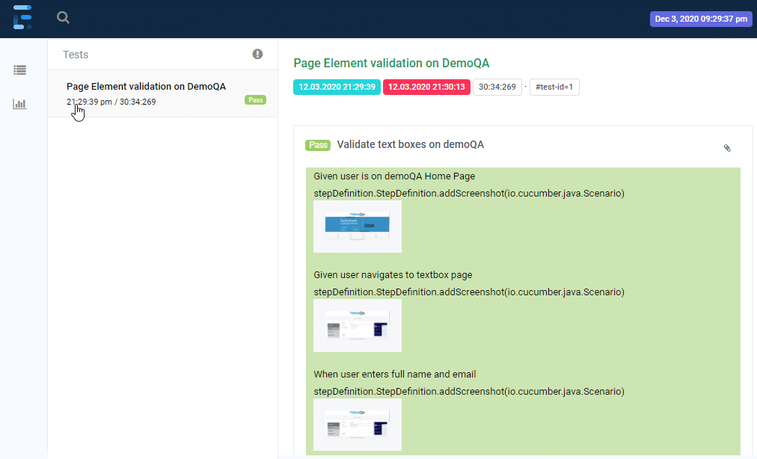Open the demoQA Home Page screenshot thumbnail
Image resolution: width=757 pixels, height=459 pixels.
click(358, 227)
